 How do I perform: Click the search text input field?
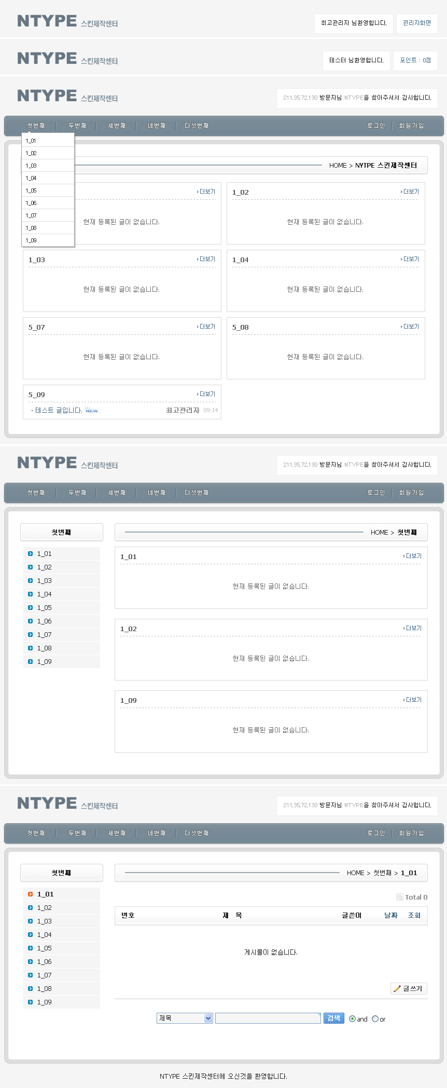click(x=268, y=1018)
